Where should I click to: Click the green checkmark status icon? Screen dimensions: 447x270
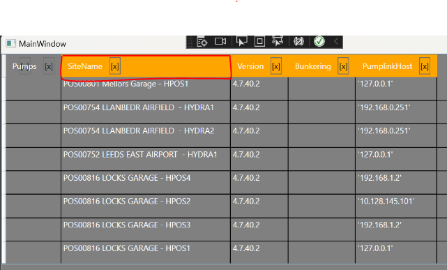(319, 42)
